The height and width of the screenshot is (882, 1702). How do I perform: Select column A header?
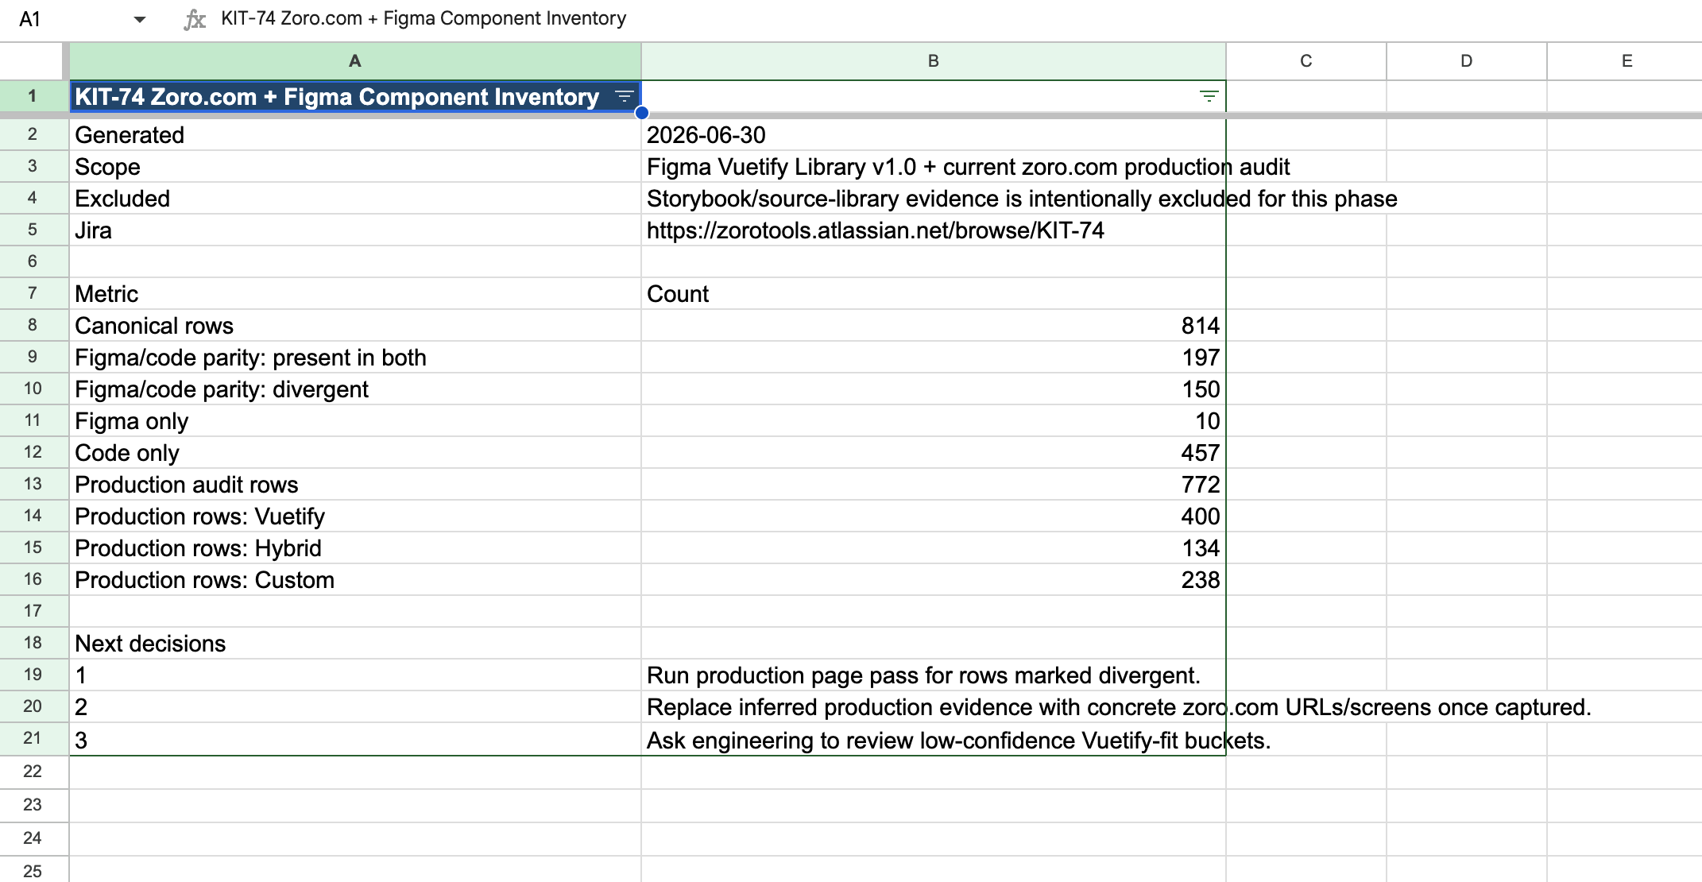(355, 61)
